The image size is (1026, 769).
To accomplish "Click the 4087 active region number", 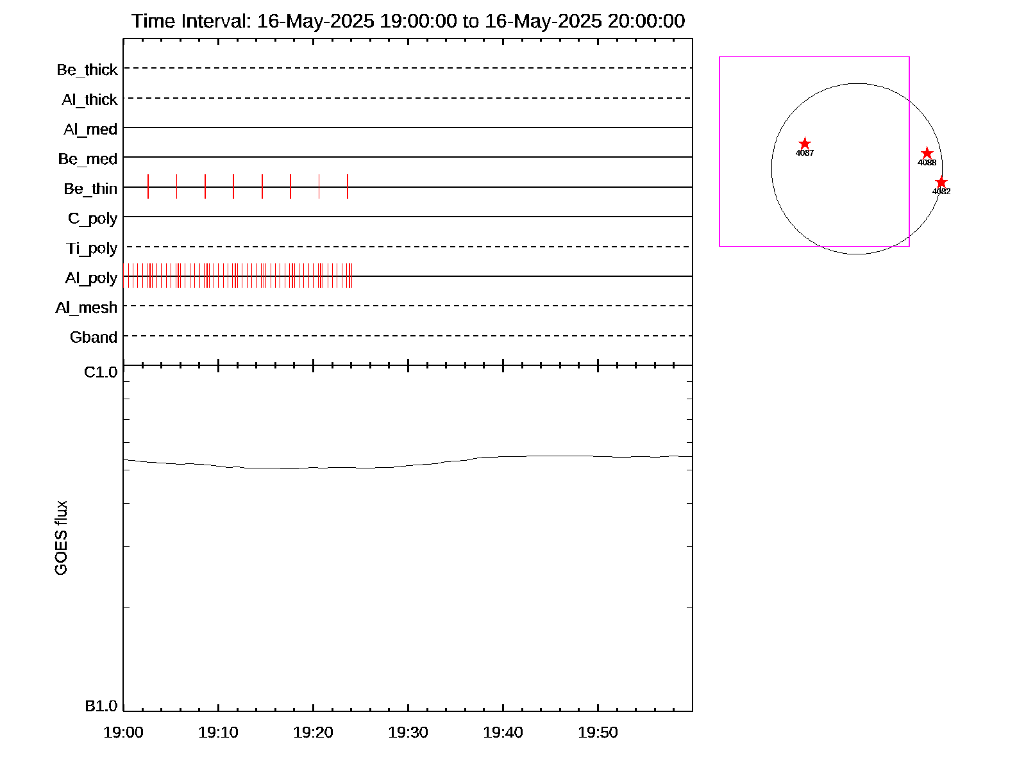I will click(x=805, y=153).
